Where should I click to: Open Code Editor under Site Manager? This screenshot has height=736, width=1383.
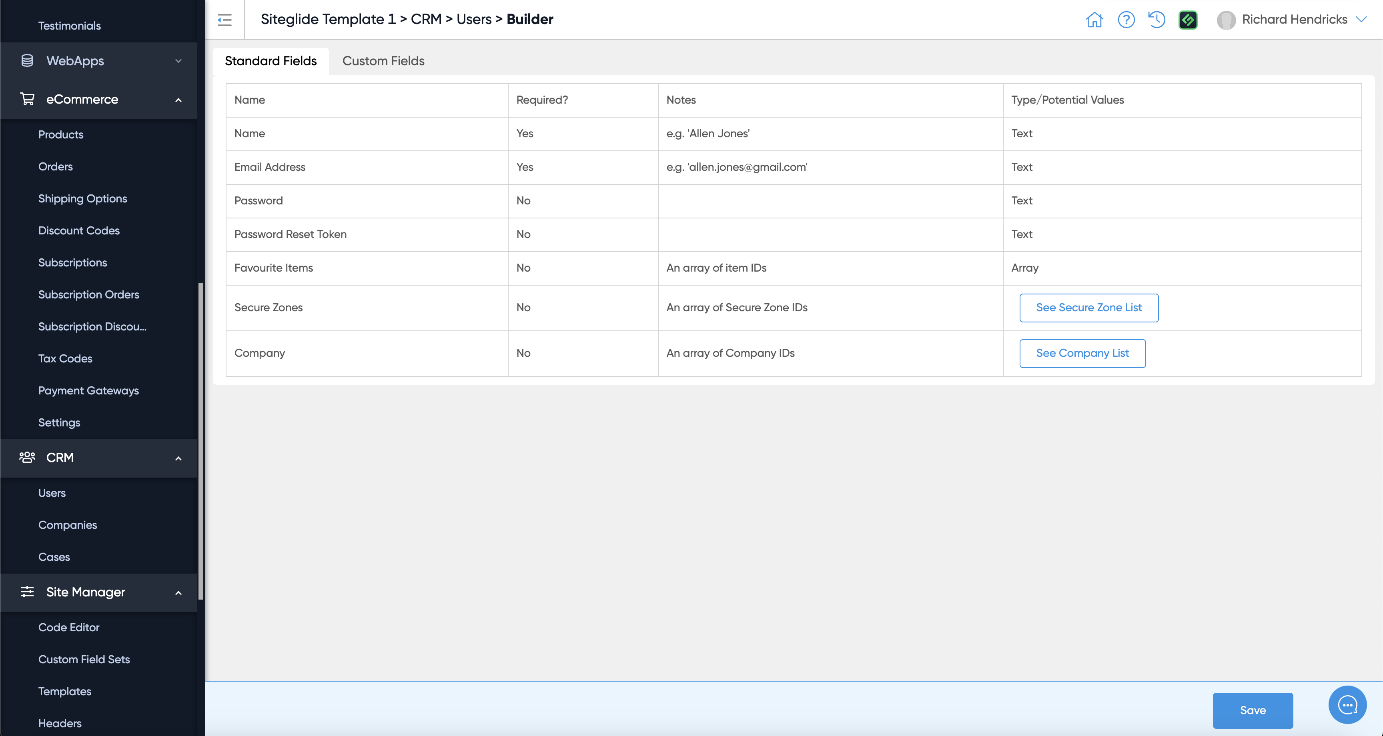point(69,627)
